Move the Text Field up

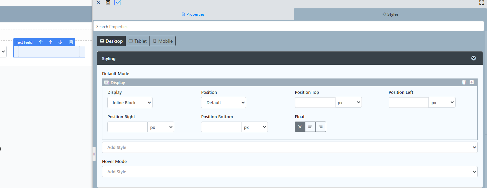coord(51,42)
